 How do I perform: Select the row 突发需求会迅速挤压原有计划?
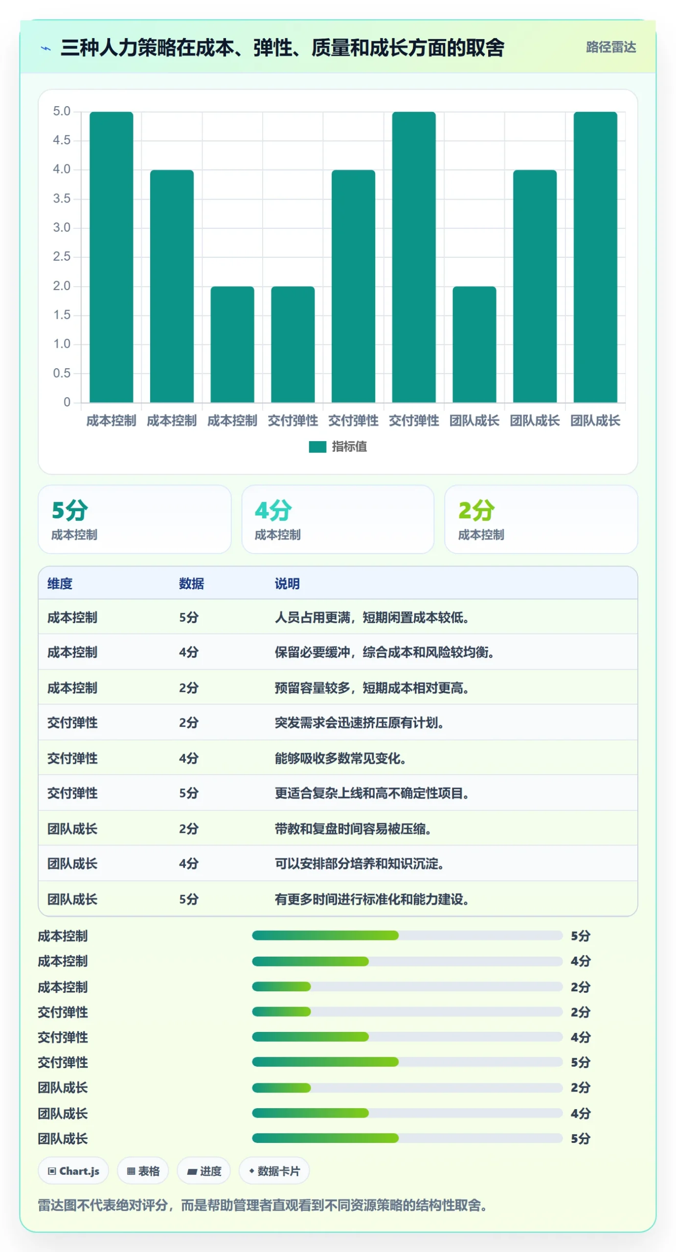[338, 723]
